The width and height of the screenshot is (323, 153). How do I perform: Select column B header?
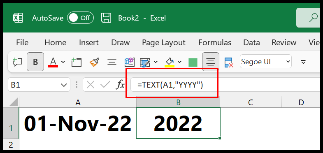coord(178,102)
